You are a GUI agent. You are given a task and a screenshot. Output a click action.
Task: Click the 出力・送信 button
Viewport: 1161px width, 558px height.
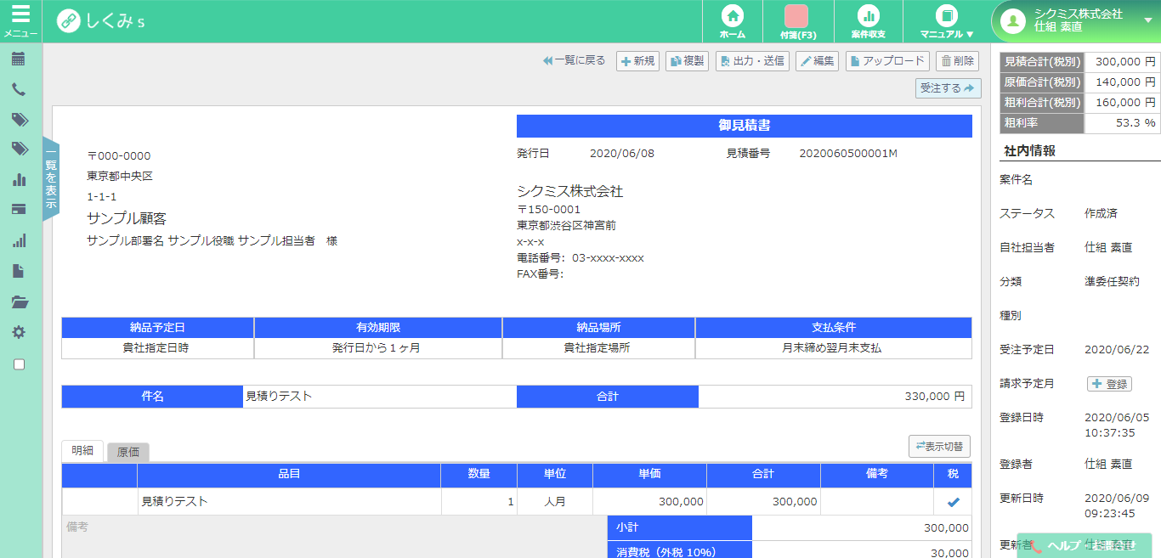(752, 61)
